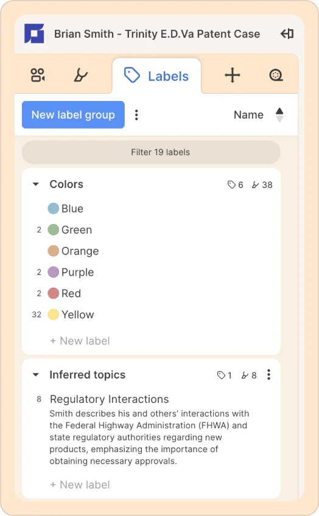
Task: Open Inferred topics three-dot menu
Action: pos(268,374)
